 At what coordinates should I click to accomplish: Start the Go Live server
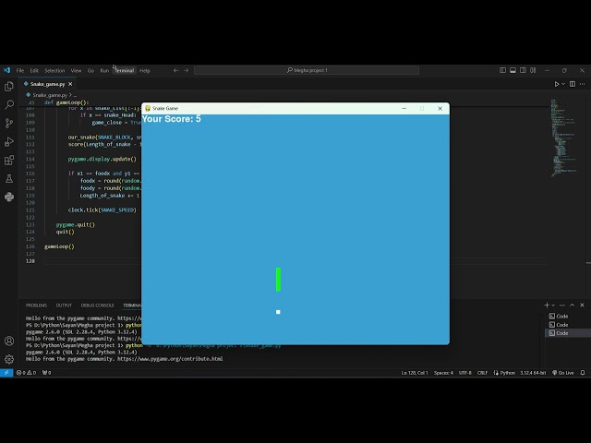[x=562, y=373]
